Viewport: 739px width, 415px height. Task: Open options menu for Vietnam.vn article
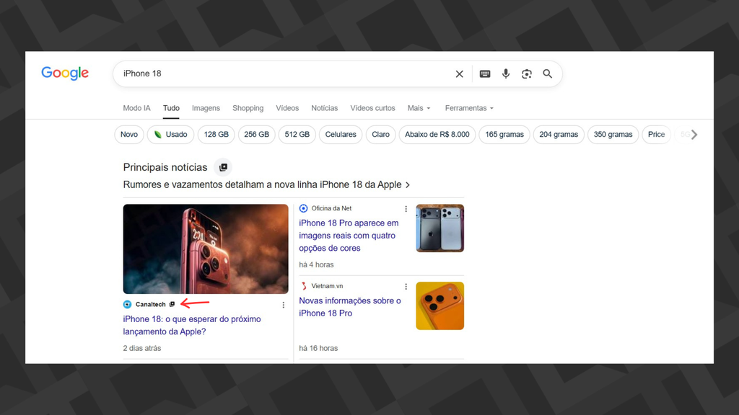pos(406,287)
